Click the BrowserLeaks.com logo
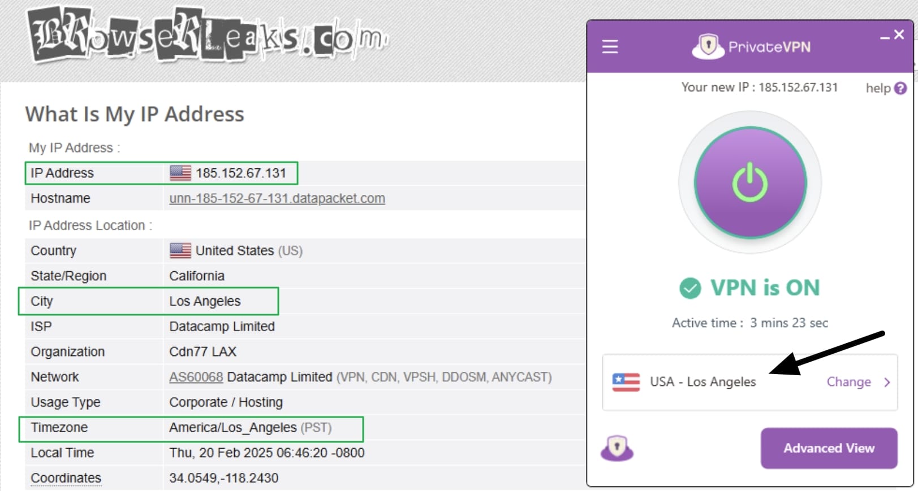918x491 pixels. (x=208, y=35)
